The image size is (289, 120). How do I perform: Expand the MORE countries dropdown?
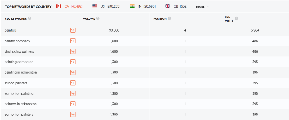[x=203, y=6]
